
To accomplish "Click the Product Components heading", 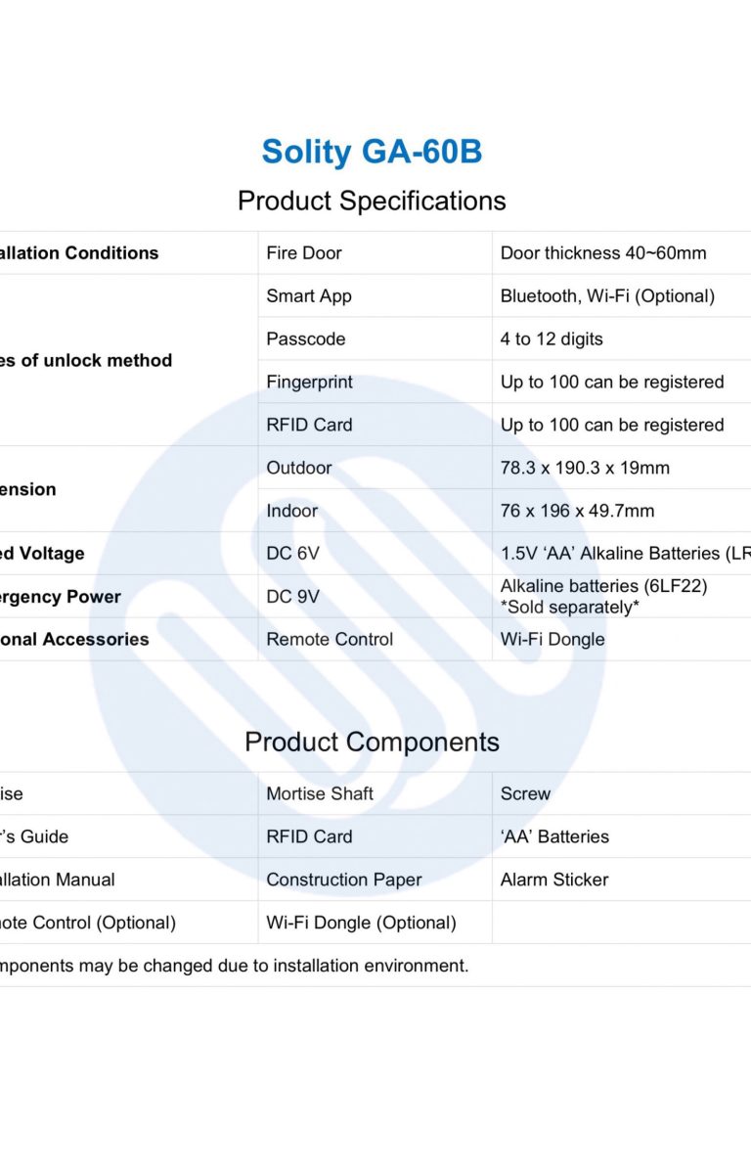I will click(x=372, y=742).
